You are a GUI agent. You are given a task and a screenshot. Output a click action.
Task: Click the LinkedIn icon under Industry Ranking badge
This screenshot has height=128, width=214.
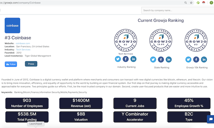click(x=133, y=59)
